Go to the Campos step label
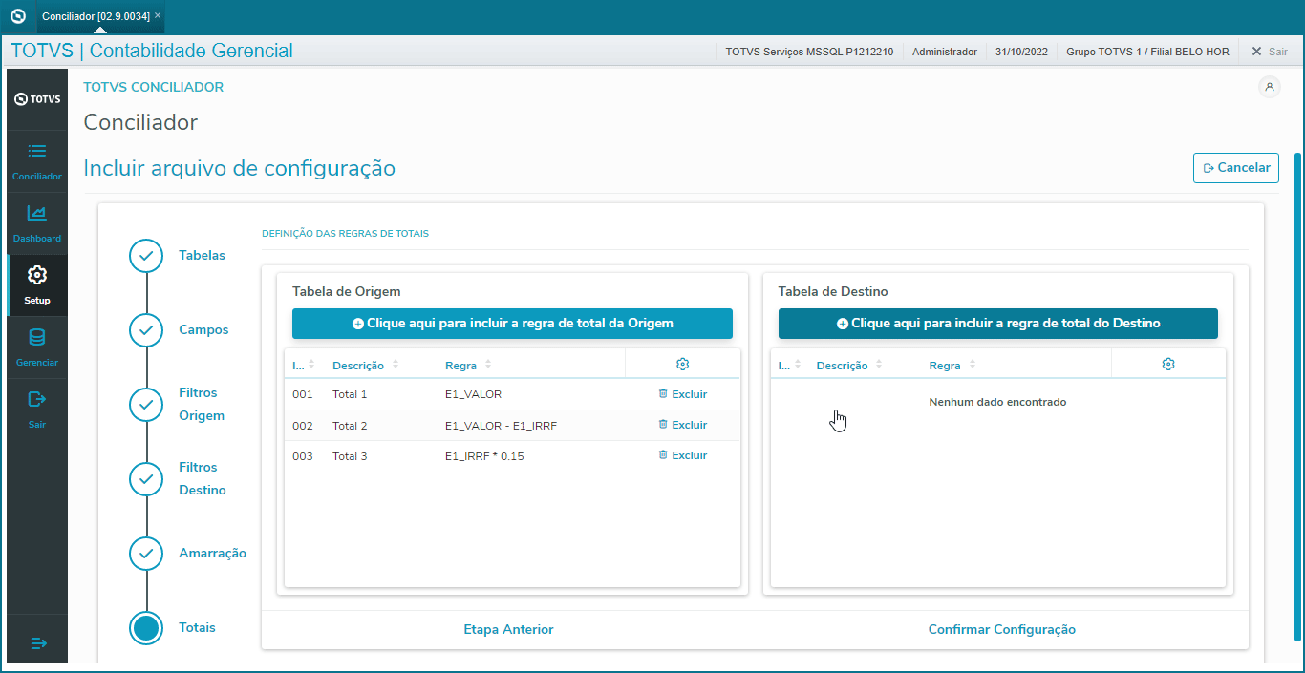 pyautogui.click(x=203, y=330)
